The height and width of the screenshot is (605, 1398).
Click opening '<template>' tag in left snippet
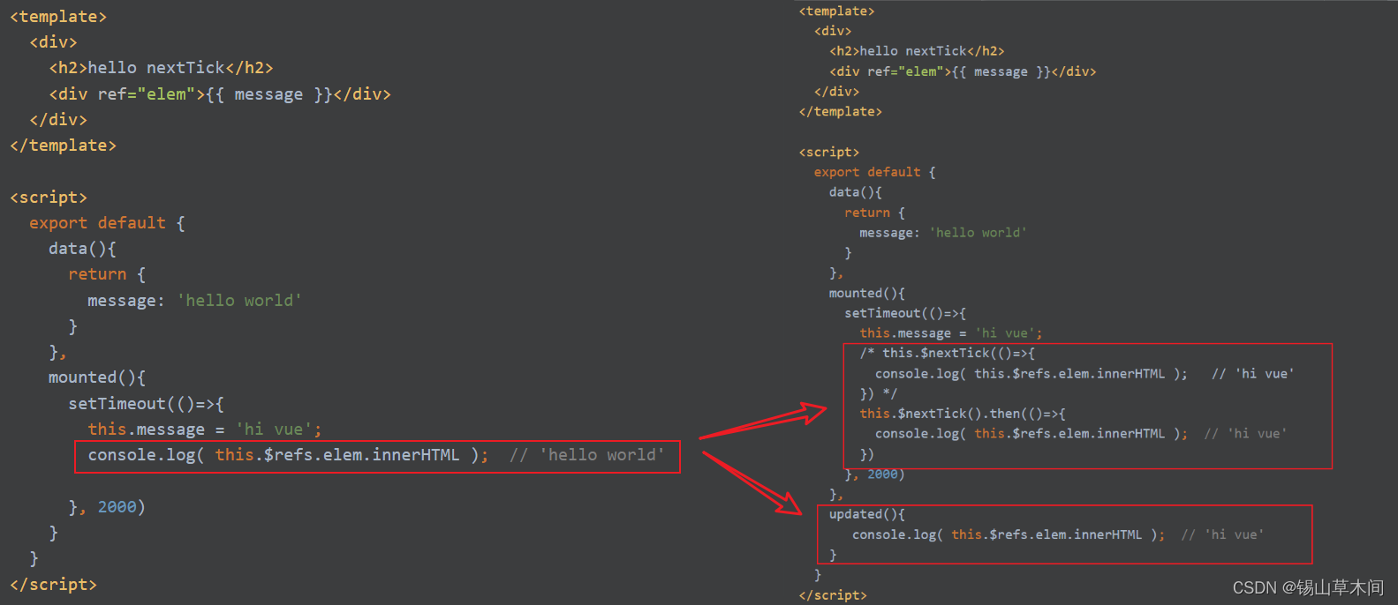tap(58, 17)
